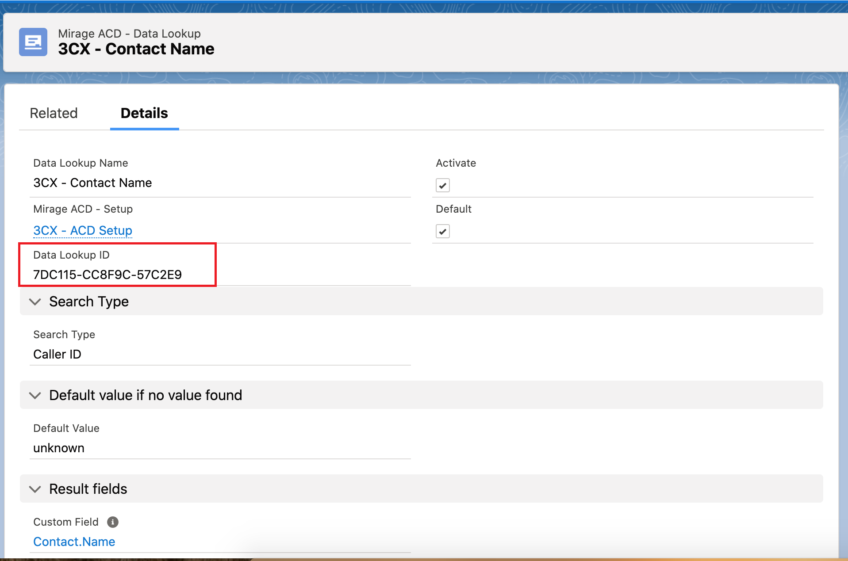This screenshot has height=561, width=848.
Task: Click the Custom Field info icon
Action: tap(113, 522)
